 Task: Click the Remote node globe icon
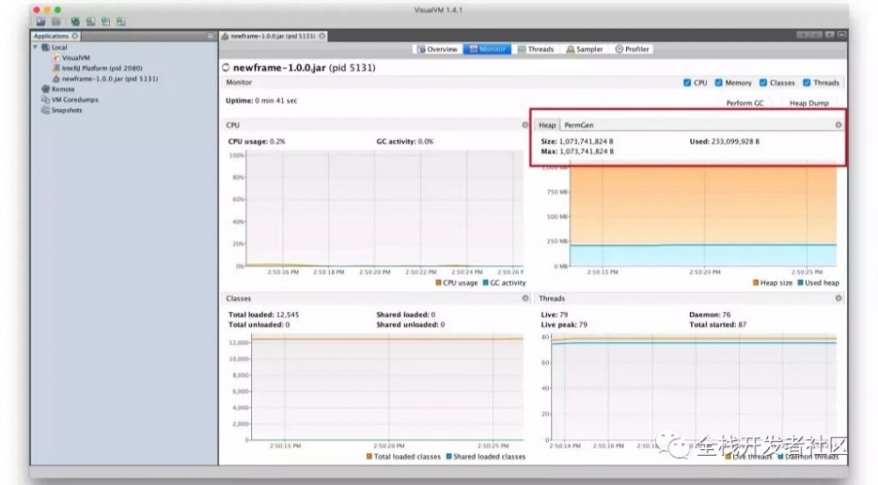[46, 89]
